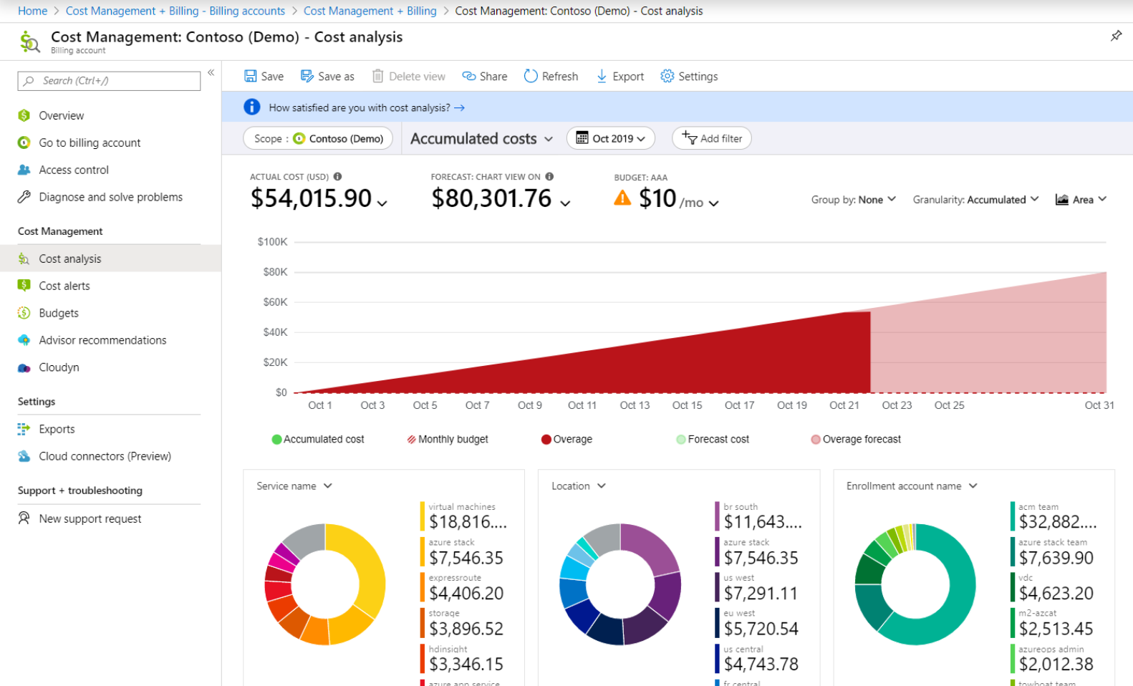Screen dimensions: 1133x686
Task: Open the Oct 2019 date range dropdown
Action: [611, 138]
